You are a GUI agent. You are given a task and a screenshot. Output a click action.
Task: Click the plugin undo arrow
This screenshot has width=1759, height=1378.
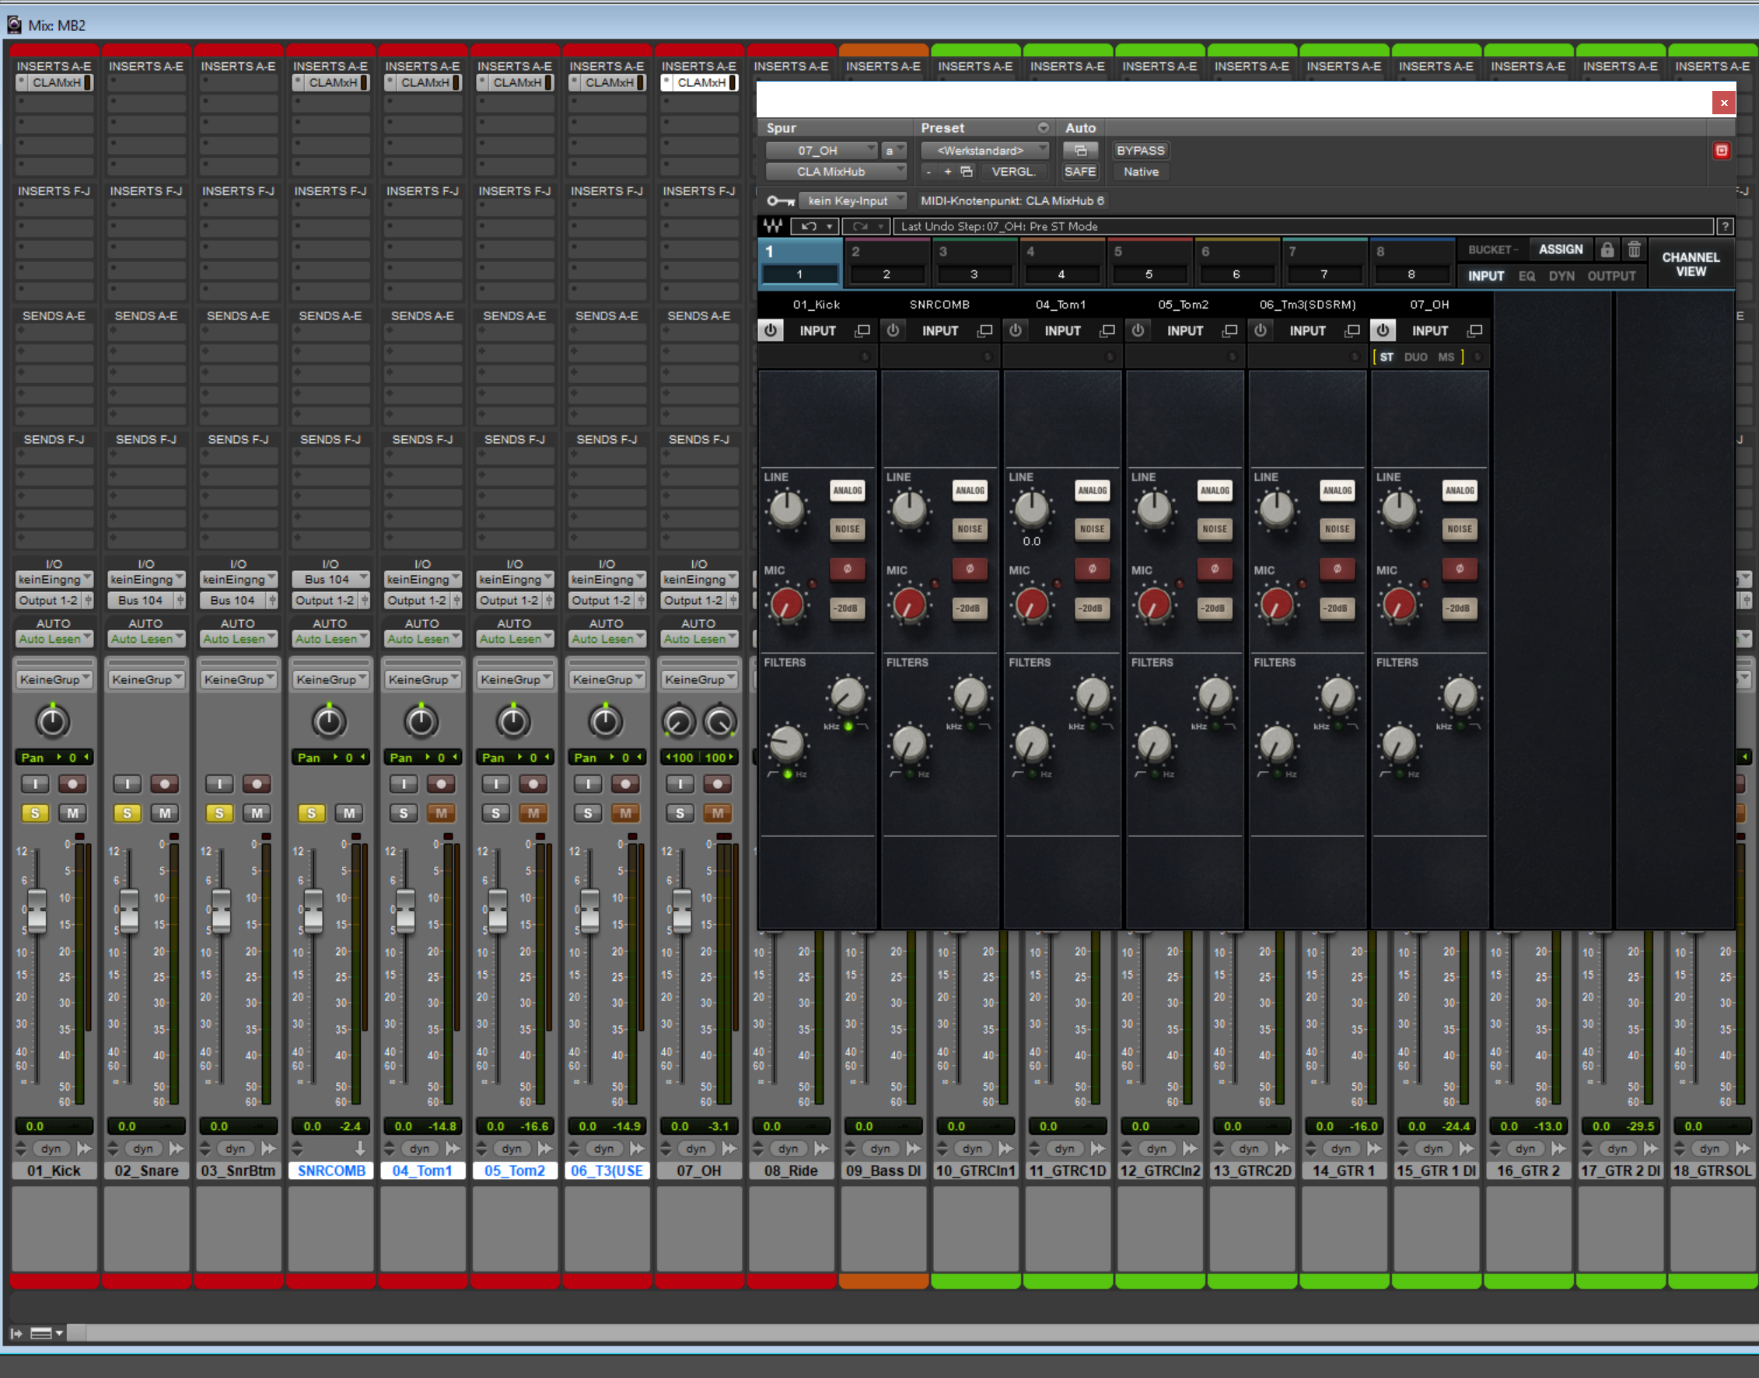coord(808,227)
